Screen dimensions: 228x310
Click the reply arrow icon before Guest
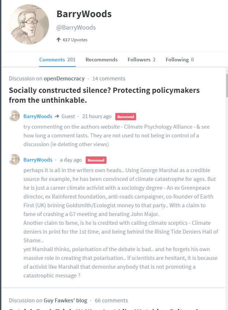coord(57,116)
